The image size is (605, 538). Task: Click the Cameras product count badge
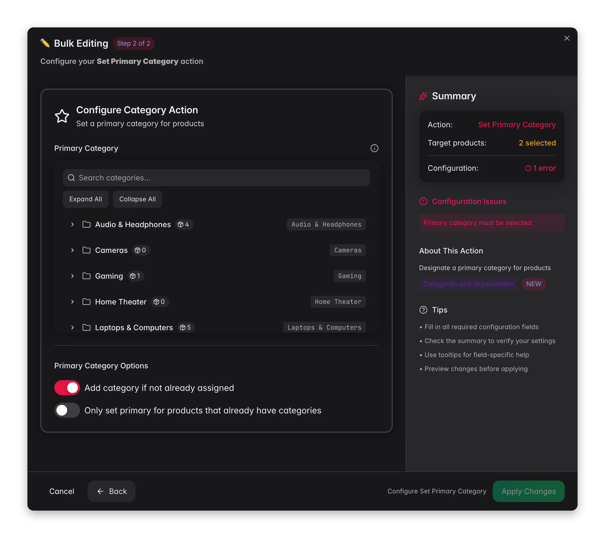[x=141, y=250]
